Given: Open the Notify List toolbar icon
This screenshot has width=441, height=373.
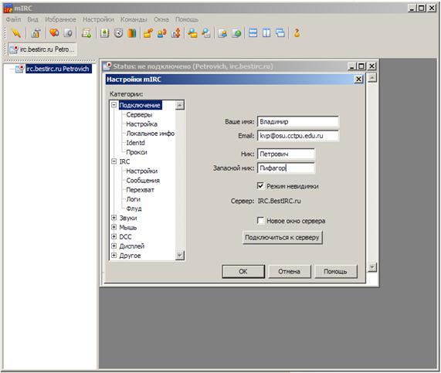Looking at the screenshot, I should click(222, 33).
